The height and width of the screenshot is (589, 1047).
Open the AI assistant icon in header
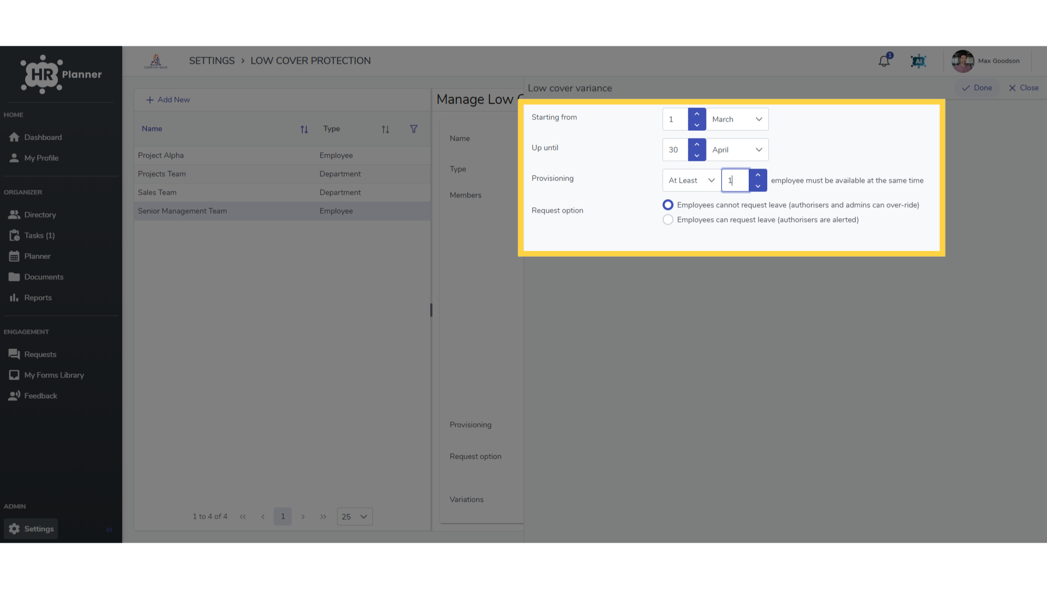[x=918, y=61]
